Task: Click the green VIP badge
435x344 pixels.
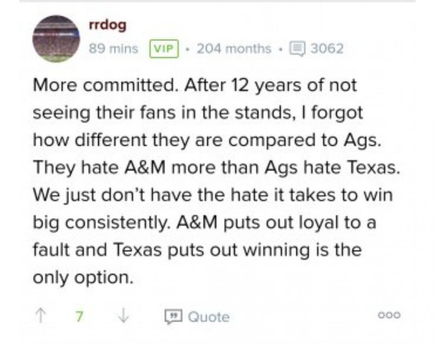Action: pos(164,48)
